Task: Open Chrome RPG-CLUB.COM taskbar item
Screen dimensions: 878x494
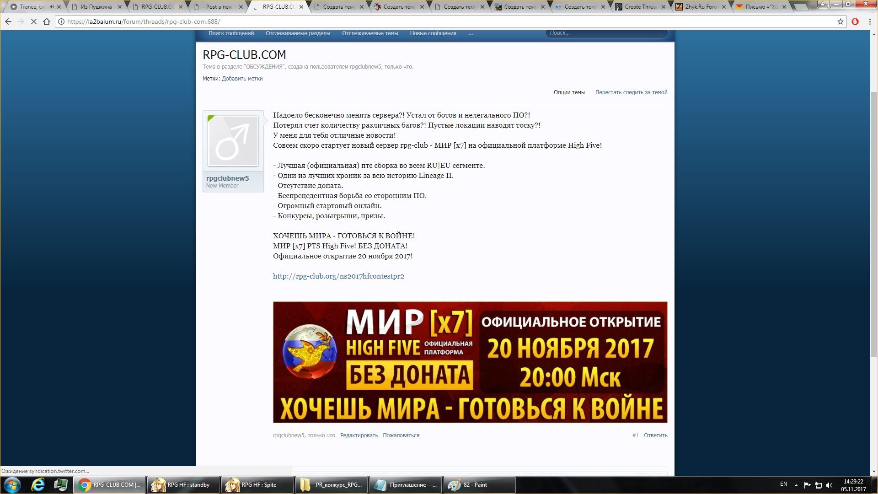Action: 110,485
